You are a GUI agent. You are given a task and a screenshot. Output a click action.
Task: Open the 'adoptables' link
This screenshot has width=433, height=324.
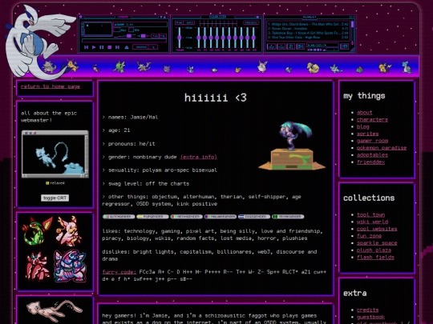coord(372,155)
